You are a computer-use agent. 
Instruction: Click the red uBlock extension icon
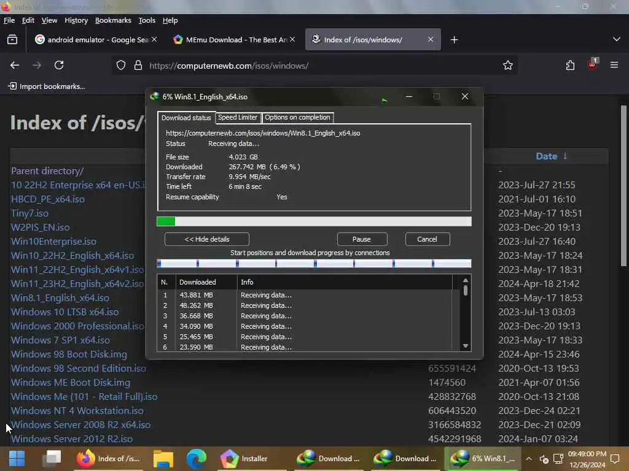(592, 64)
